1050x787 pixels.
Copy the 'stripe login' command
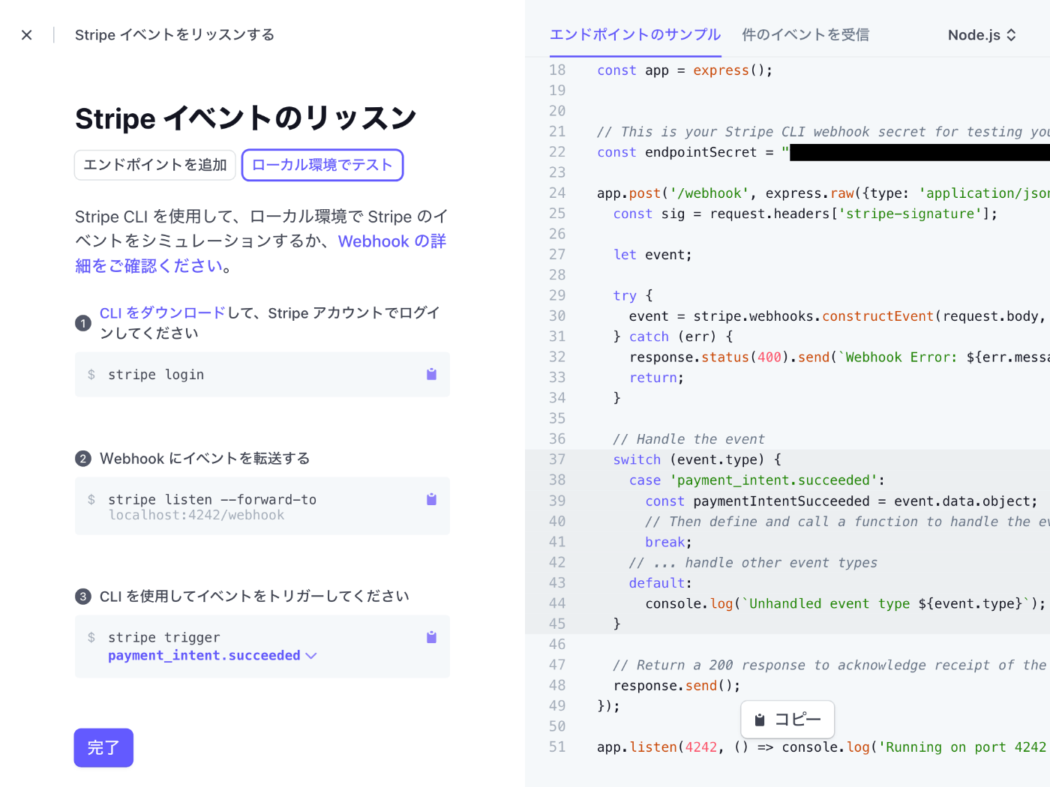click(431, 374)
